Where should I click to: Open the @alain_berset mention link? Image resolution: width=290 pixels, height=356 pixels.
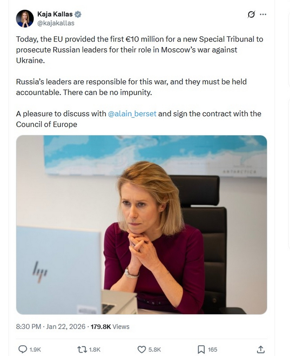(132, 113)
